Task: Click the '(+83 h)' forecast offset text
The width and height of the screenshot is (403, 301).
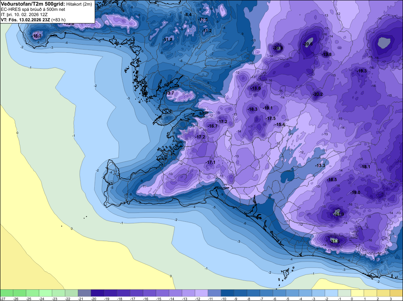Action: tap(58, 20)
